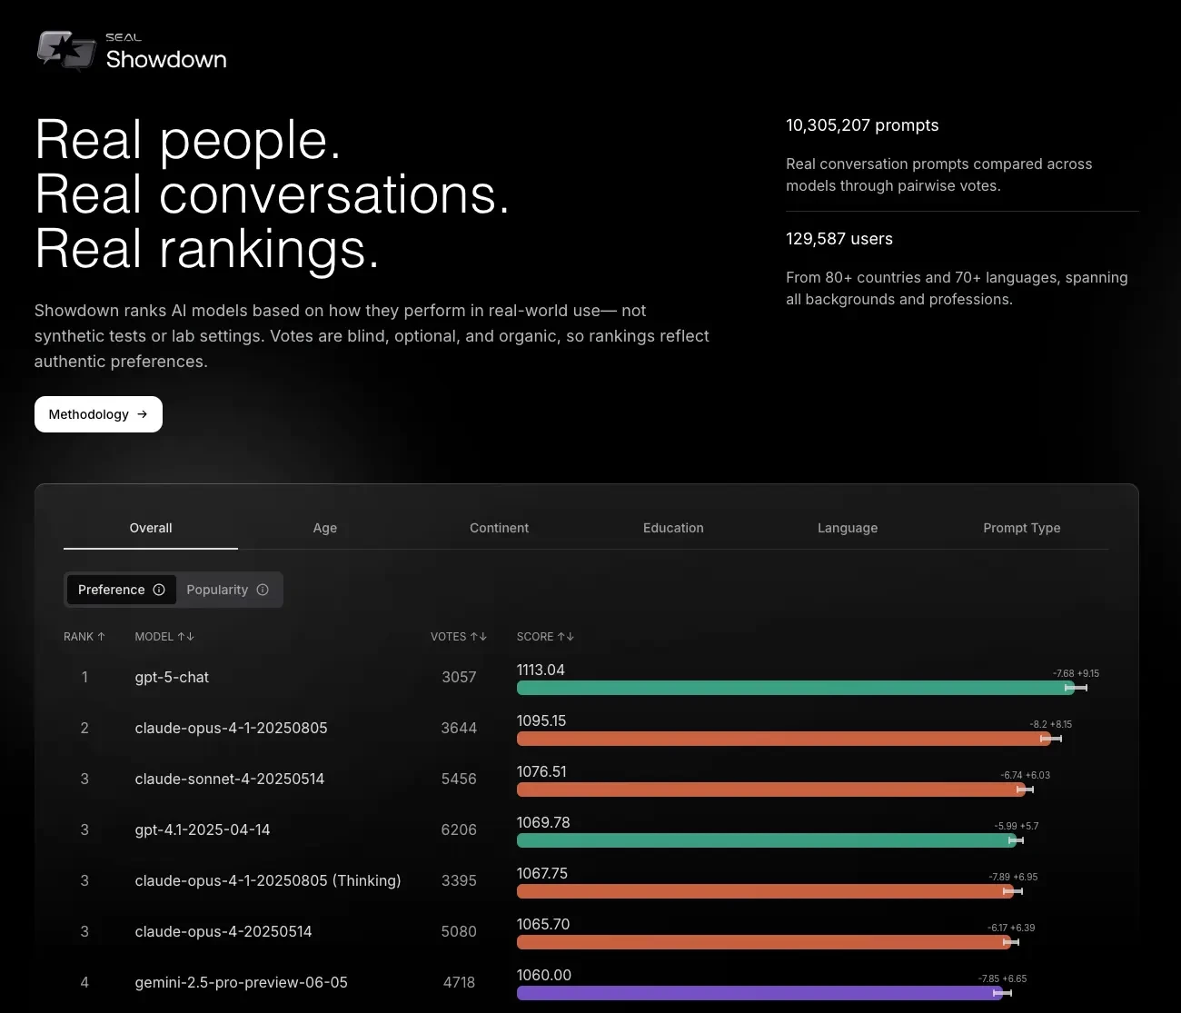Screen dimensions: 1181x1013
Task: Click the green gpt-5-chat score bar
Action: coord(790,689)
